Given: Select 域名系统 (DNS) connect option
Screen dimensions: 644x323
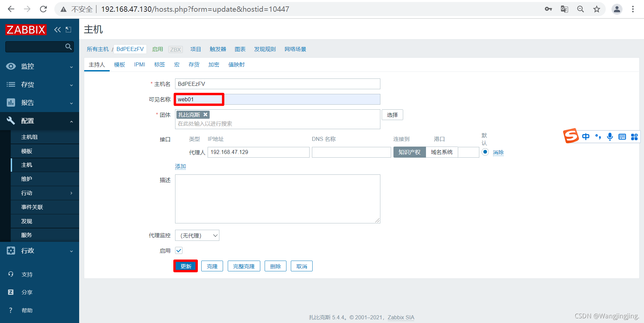Looking at the screenshot, I should click(x=442, y=152).
